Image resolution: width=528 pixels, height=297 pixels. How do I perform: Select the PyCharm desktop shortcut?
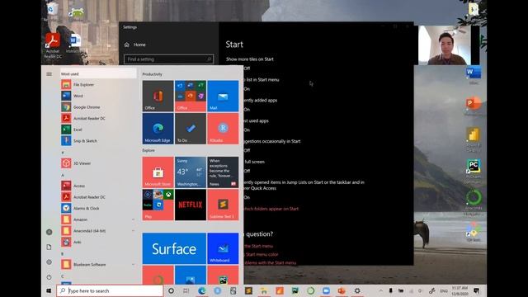coord(473,171)
